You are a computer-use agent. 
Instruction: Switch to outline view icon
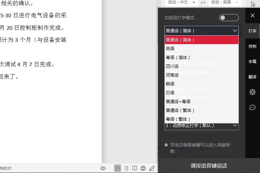click(126, 168)
